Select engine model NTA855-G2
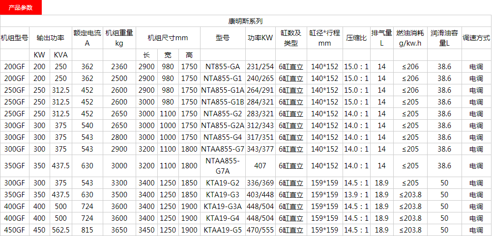The height and width of the screenshot is (236, 492). coord(223,114)
